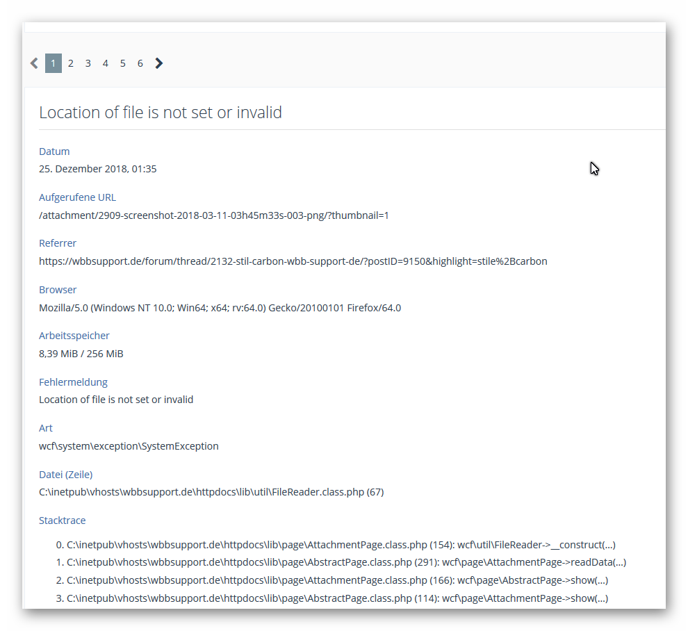Jump to page 2 in the pagination

[x=71, y=63]
